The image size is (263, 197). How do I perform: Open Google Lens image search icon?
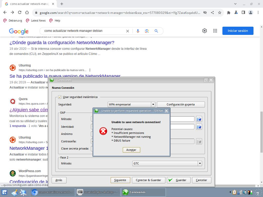point(147,31)
